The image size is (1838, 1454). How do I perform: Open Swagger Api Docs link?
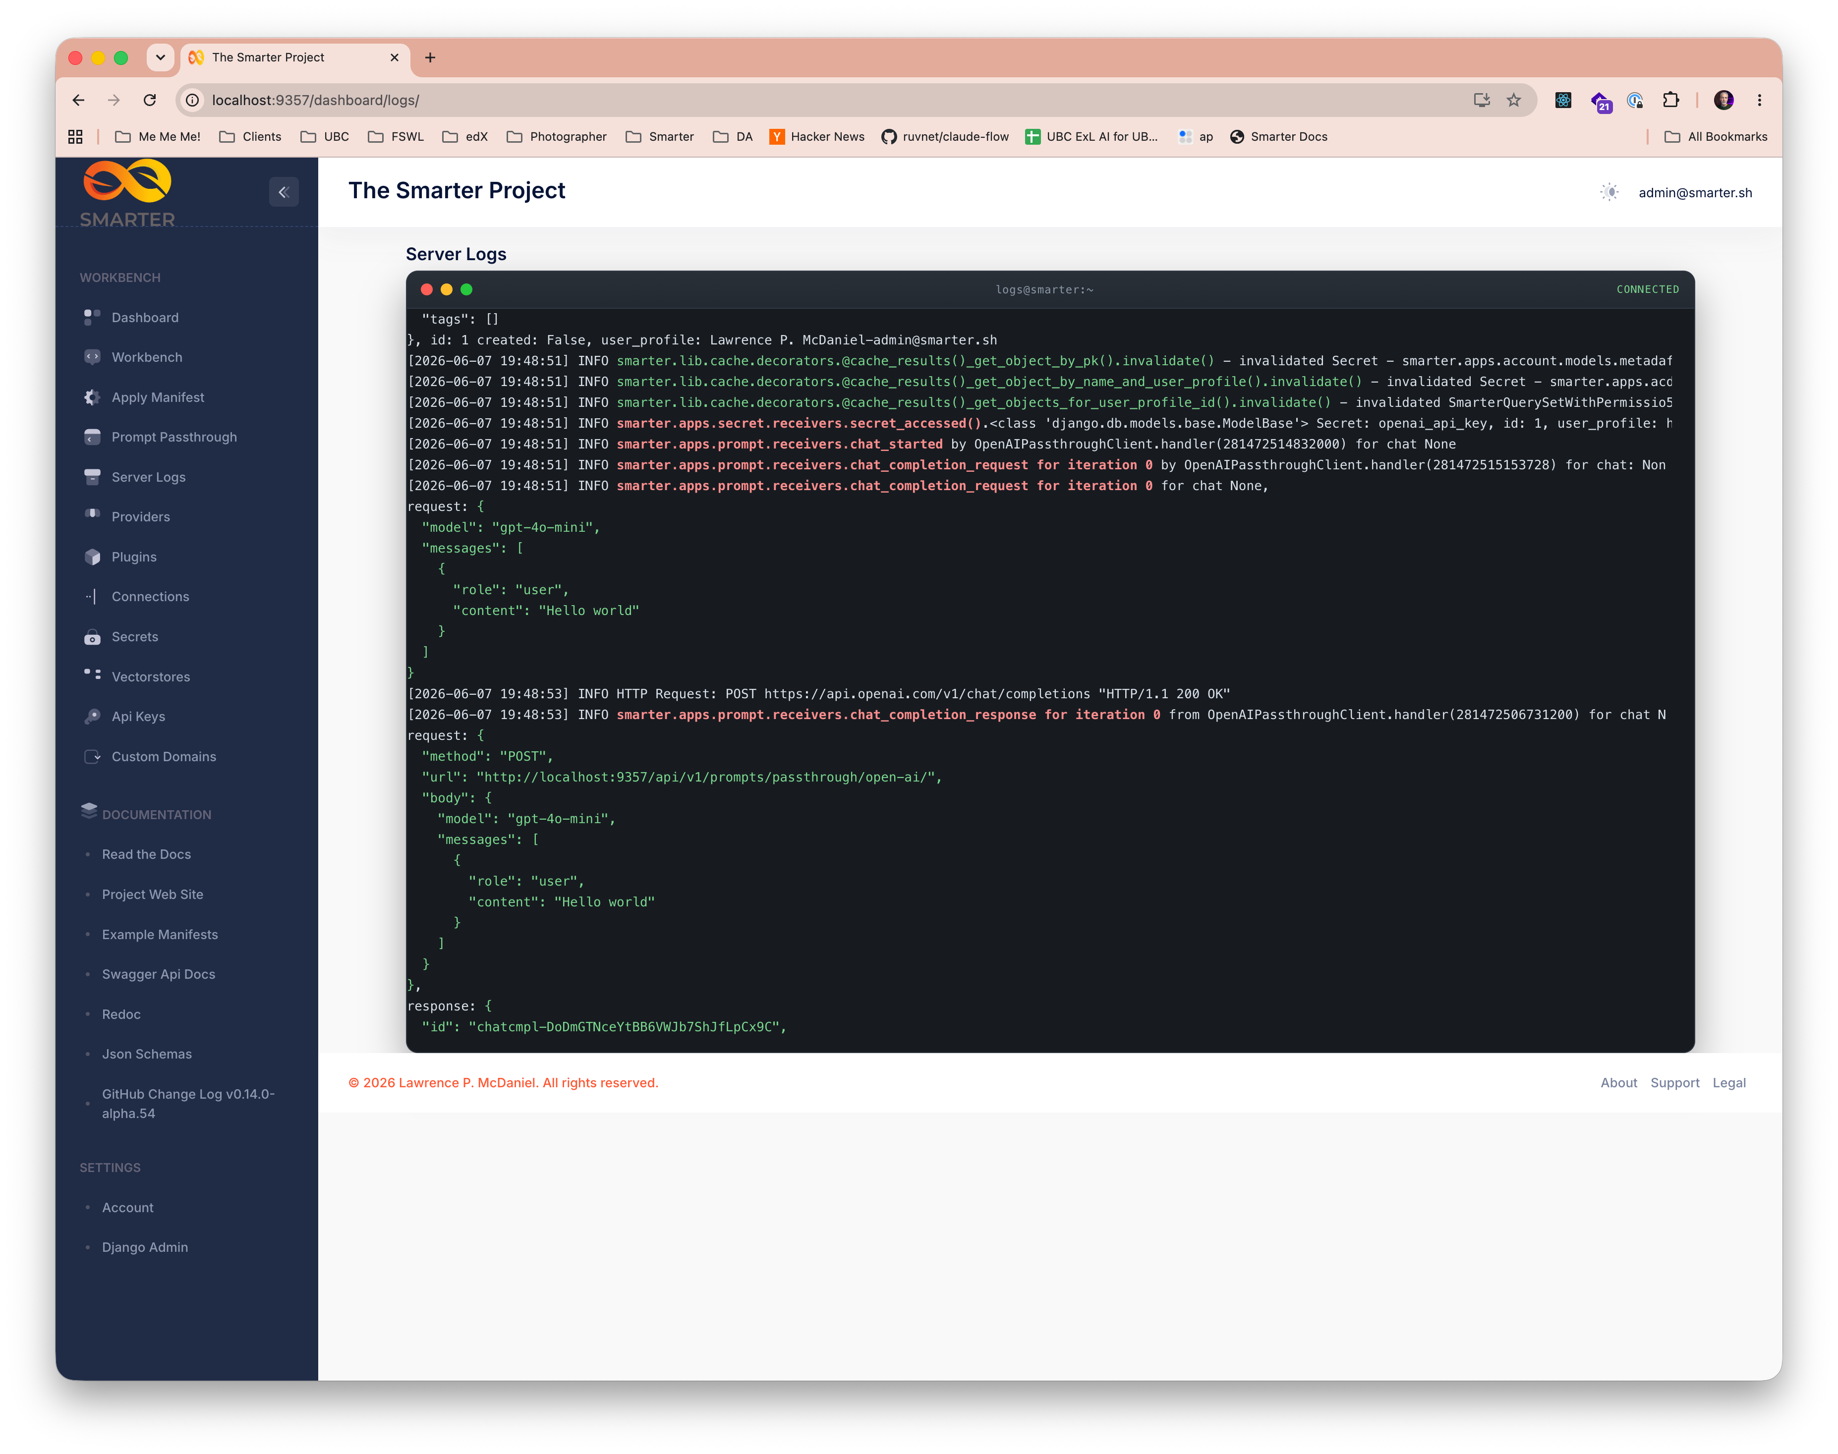pos(158,974)
